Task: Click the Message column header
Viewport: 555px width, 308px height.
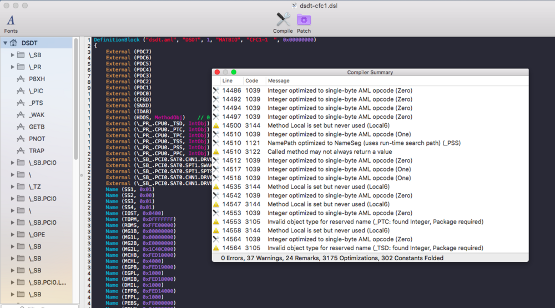Action: (x=279, y=80)
